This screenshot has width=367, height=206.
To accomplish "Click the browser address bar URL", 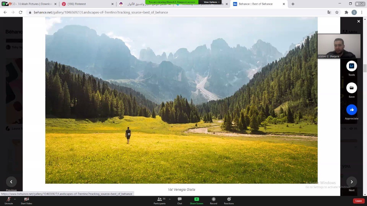I will click(101, 12).
